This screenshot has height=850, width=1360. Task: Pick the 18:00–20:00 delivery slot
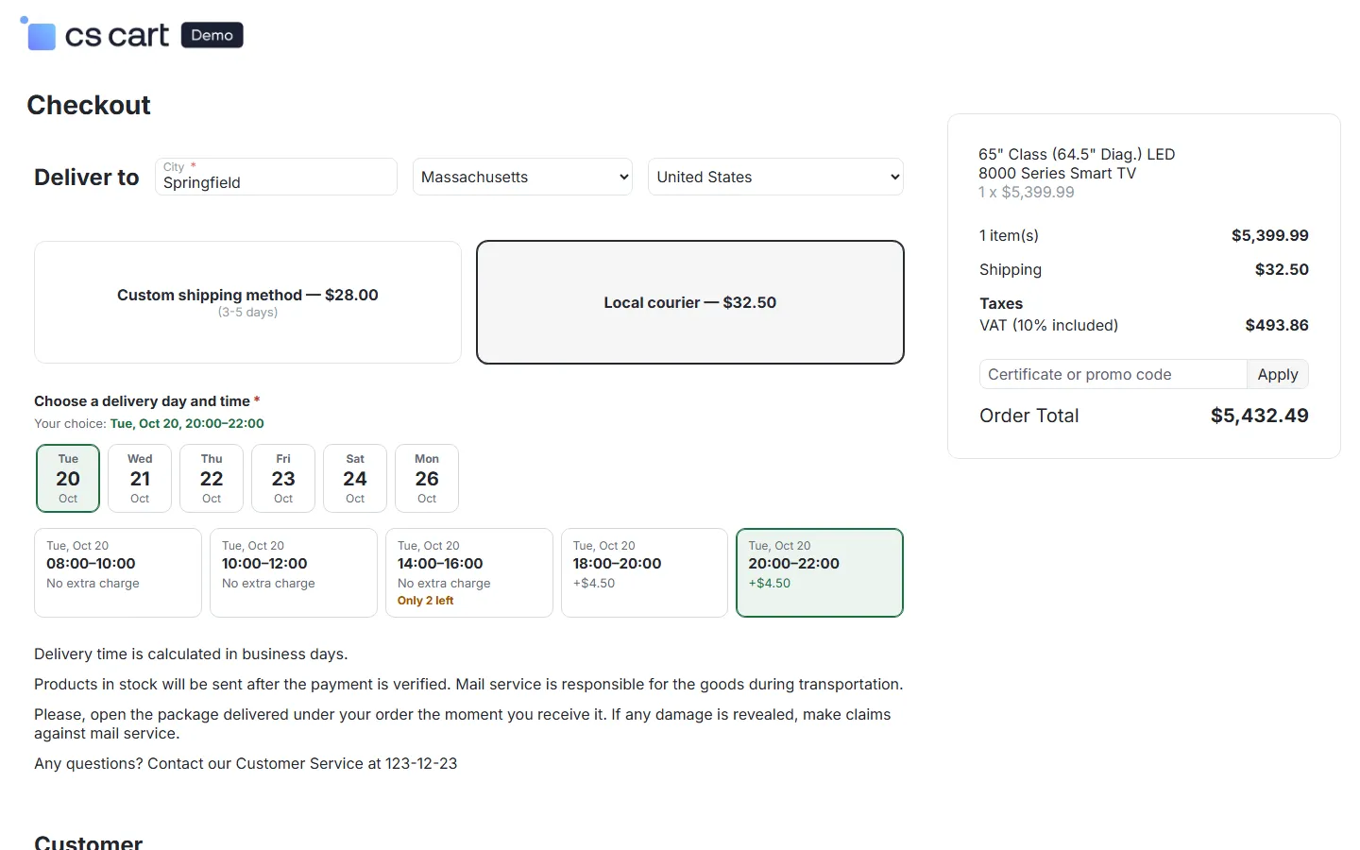644,572
